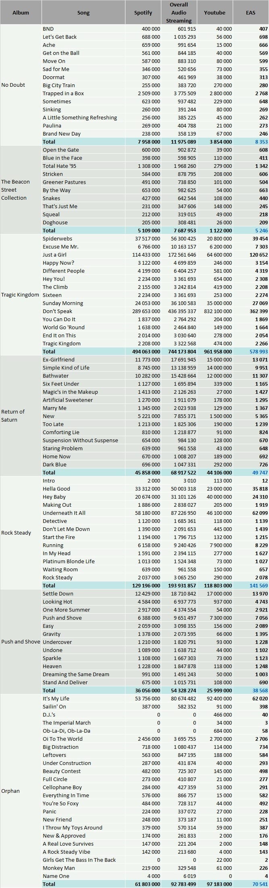This screenshot has height=888, width=269.
Task: Select Push and Shove total EAS 38 568
Action: [x=260, y=690]
